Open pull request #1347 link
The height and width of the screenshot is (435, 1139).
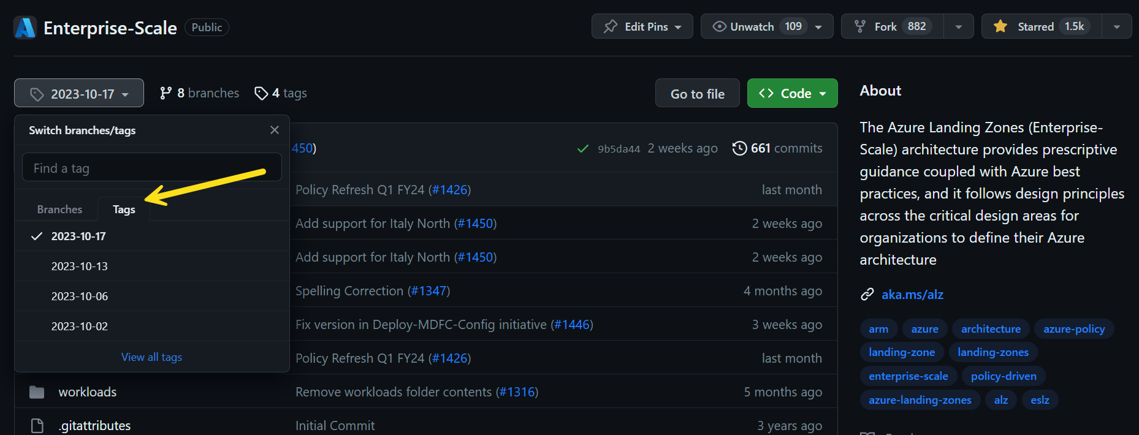coord(429,291)
